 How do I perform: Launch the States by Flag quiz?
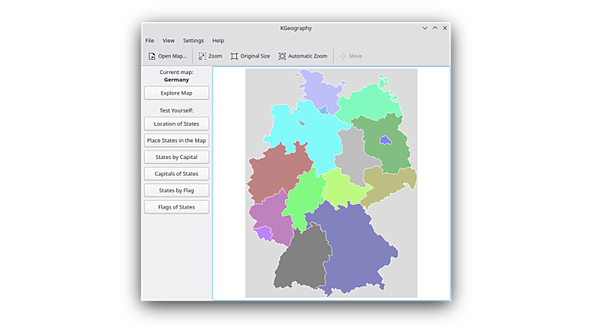click(x=176, y=190)
